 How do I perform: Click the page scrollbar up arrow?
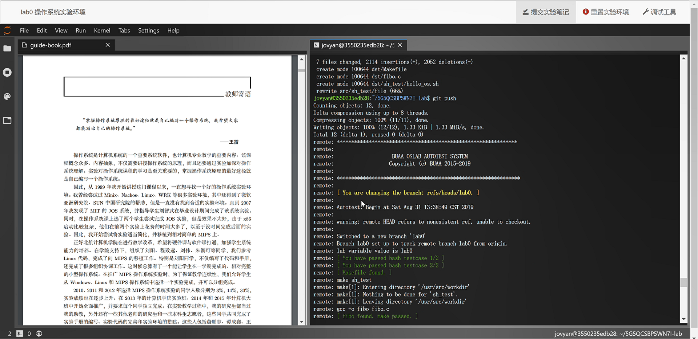(x=694, y=3)
